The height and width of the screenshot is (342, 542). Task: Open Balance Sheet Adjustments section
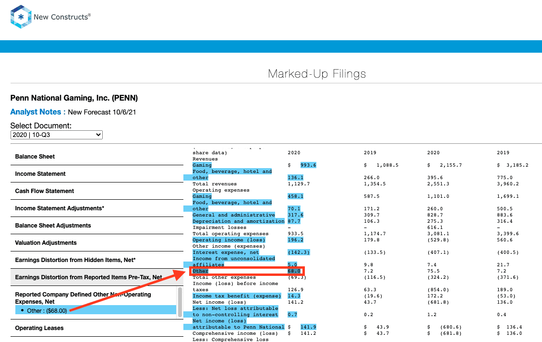(x=53, y=226)
